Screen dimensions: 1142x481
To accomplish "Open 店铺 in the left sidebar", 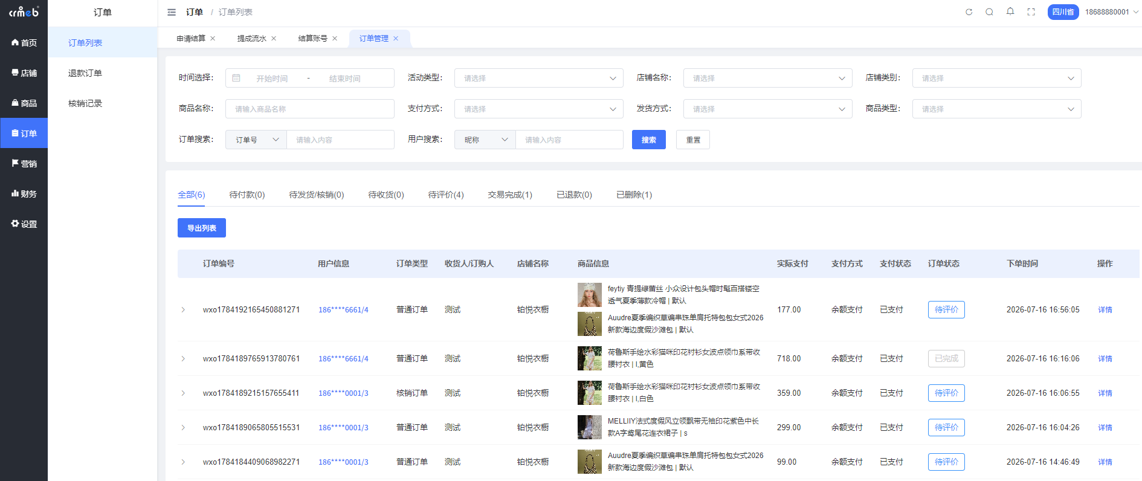I will (24, 73).
